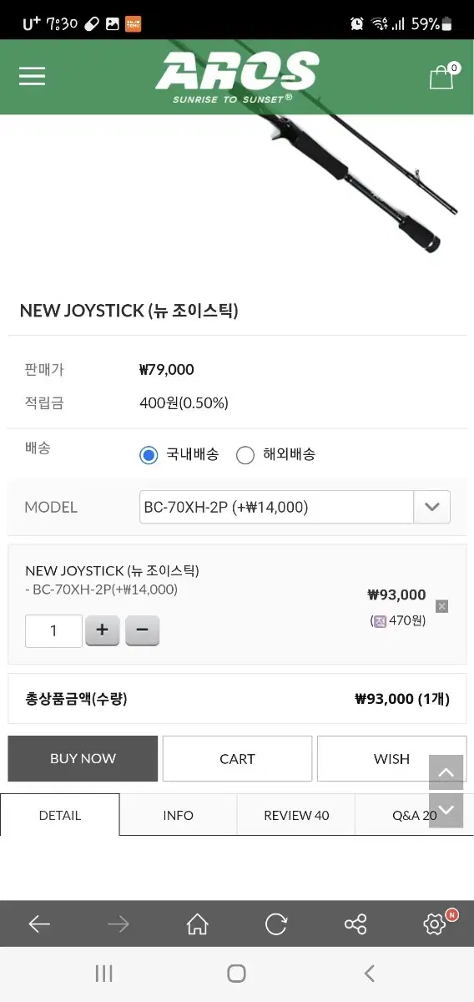Tap the BUY NOW button
The image size is (474, 1002).
tap(83, 758)
